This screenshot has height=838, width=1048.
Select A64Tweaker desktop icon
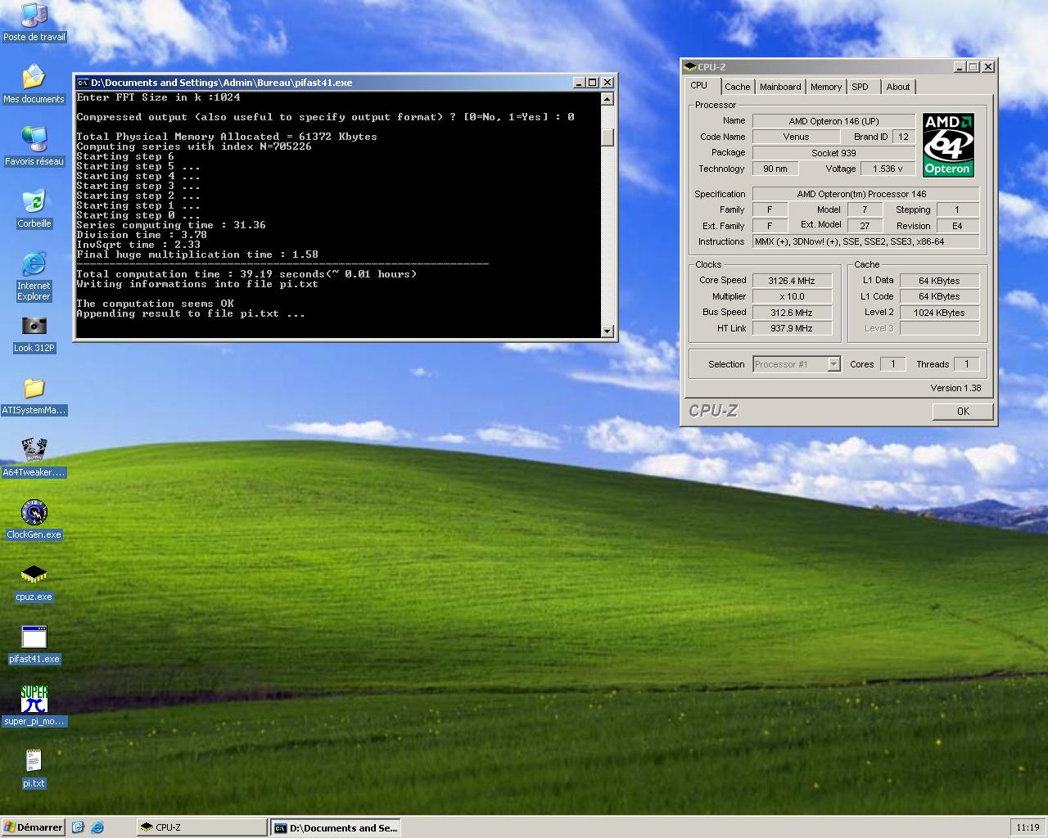point(34,457)
